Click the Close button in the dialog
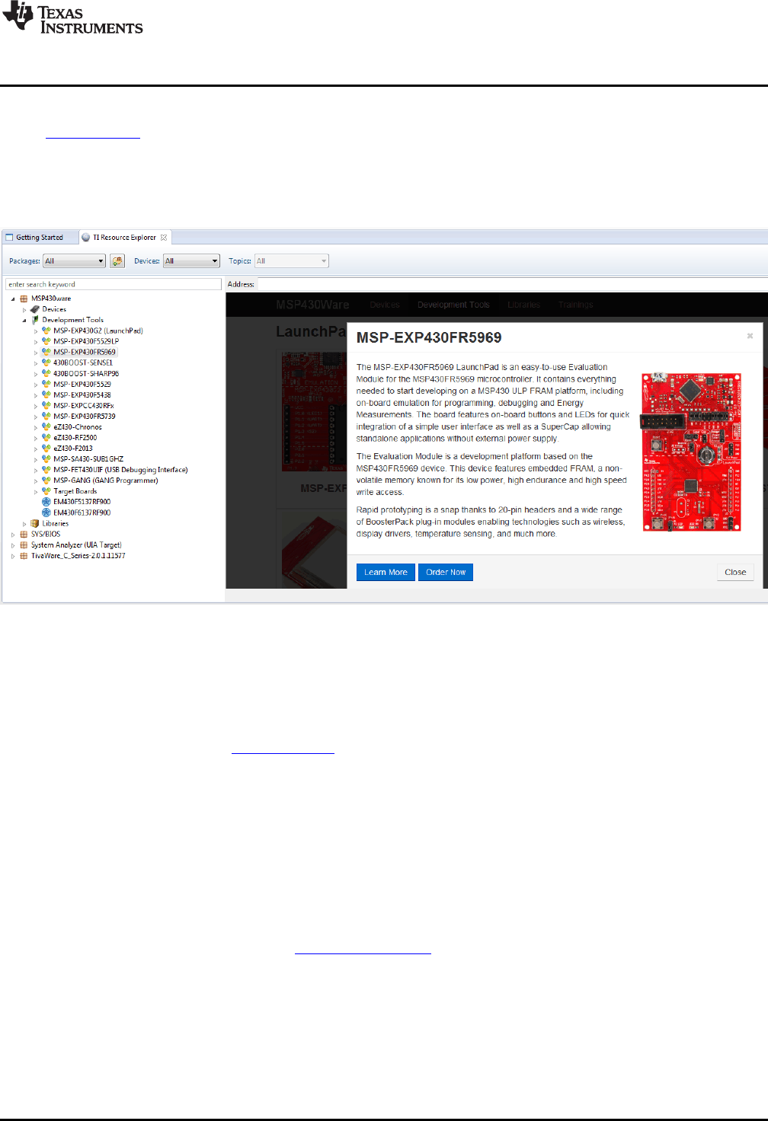This screenshot has width=768, height=1121. click(735, 572)
